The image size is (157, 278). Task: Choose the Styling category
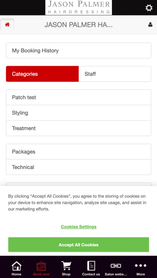[79, 113]
